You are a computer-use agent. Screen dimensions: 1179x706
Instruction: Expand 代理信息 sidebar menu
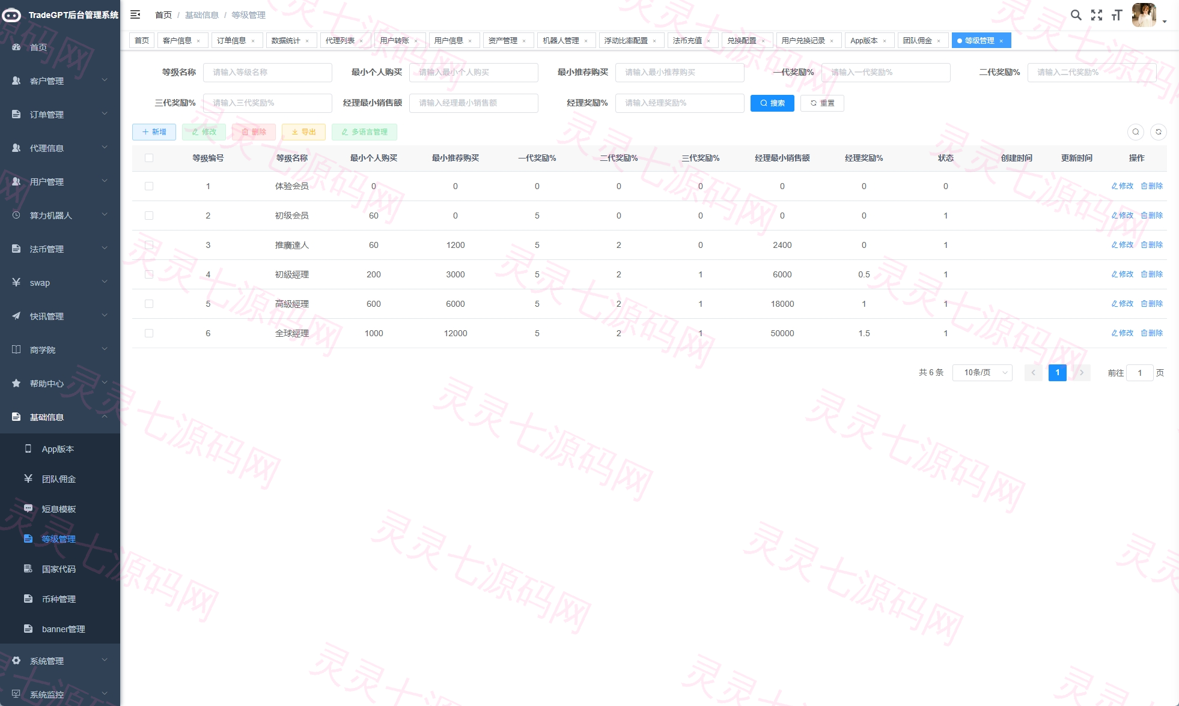click(60, 148)
